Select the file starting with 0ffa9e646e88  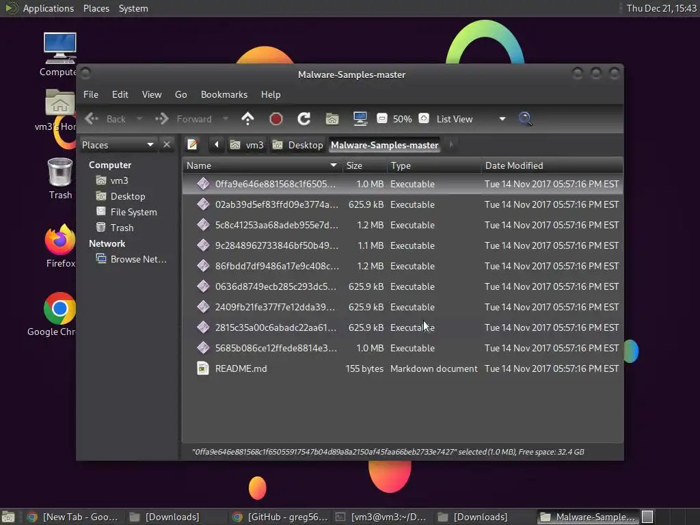(403, 184)
